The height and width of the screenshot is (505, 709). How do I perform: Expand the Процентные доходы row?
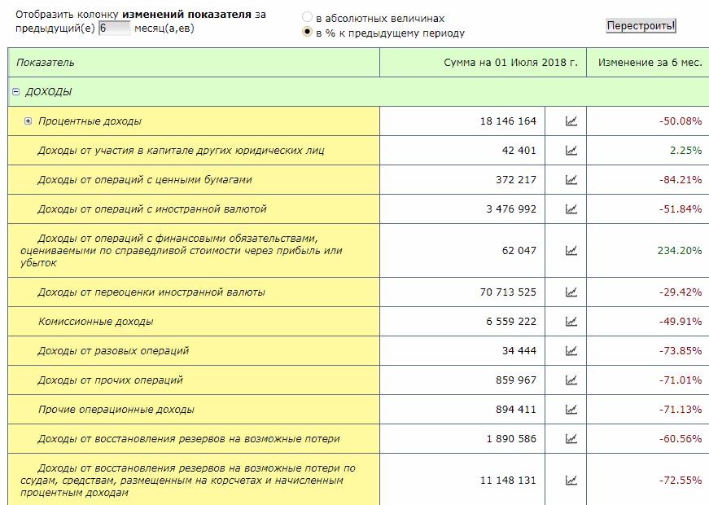pyautogui.click(x=28, y=121)
